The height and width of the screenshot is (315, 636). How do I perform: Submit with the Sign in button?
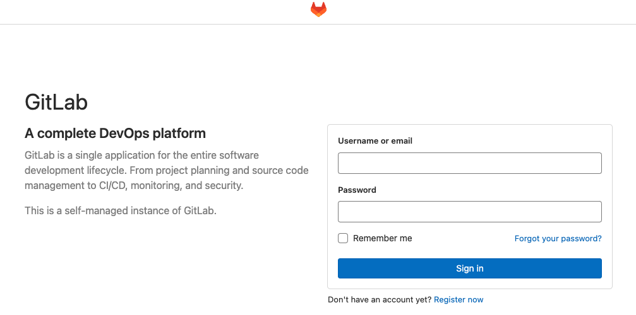click(x=470, y=268)
